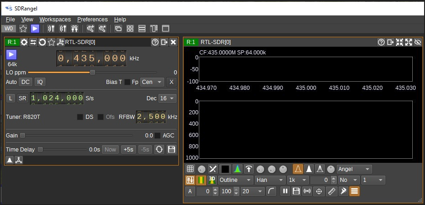
Task: Reload device circular arrow icon
Action: tap(42, 42)
